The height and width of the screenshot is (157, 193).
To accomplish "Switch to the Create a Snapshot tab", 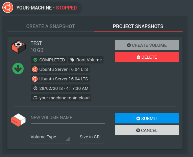I will 50,26.
